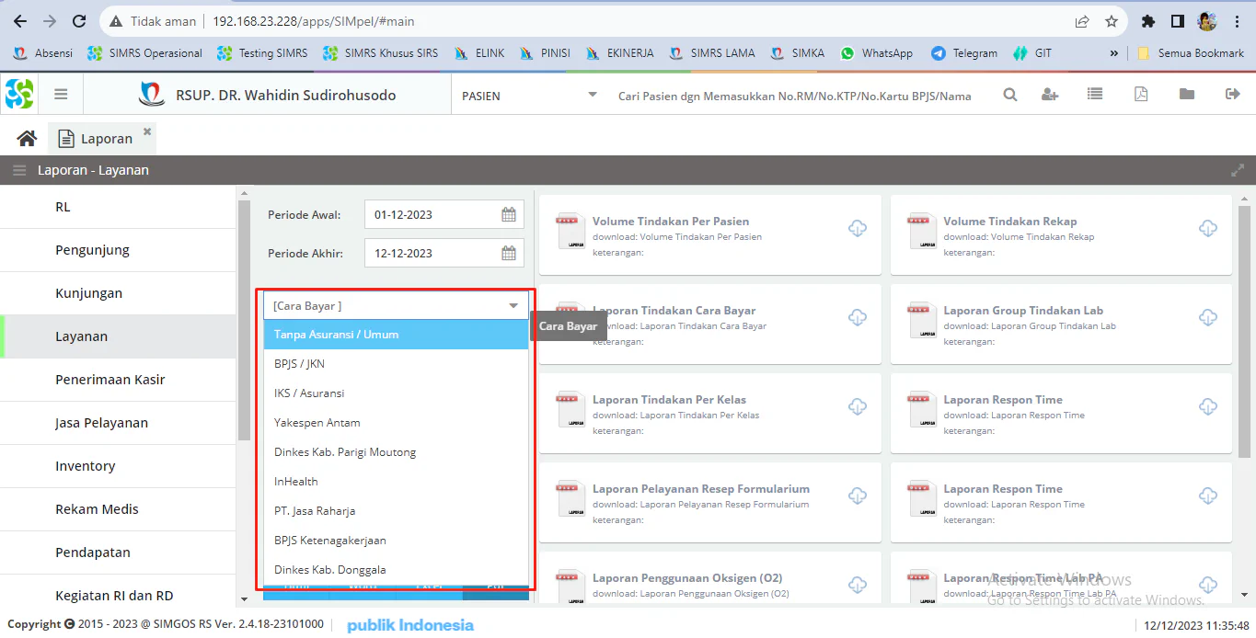Choose BPJS Ketenagakerjaan option
This screenshot has height=638, width=1256.
point(396,541)
